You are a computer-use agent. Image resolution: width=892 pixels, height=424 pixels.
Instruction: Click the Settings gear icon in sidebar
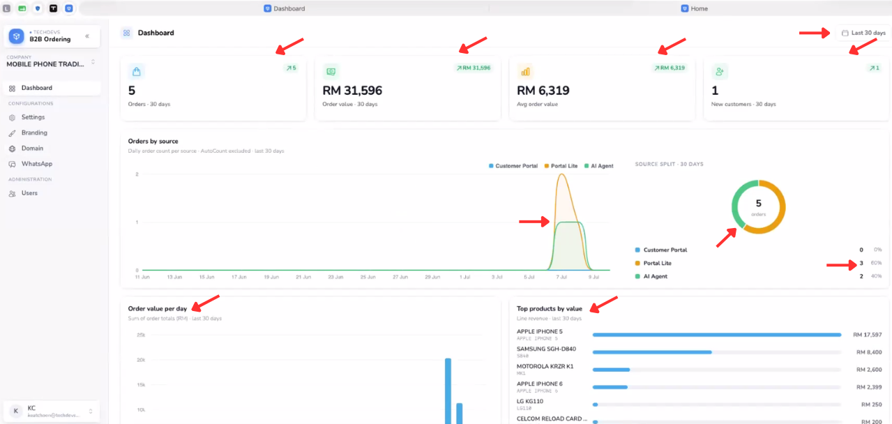pyautogui.click(x=12, y=118)
